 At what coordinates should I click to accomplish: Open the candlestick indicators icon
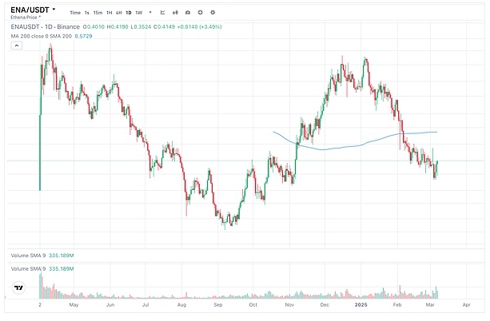[x=175, y=13]
